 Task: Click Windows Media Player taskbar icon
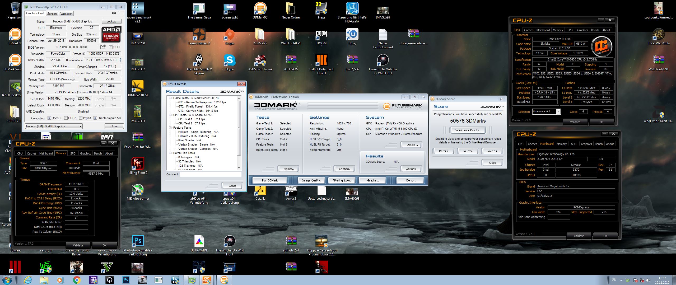click(60, 280)
